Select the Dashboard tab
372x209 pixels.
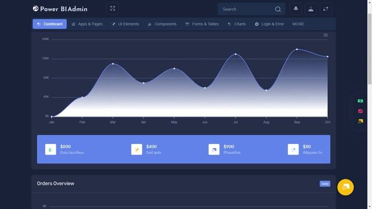[x=49, y=24]
